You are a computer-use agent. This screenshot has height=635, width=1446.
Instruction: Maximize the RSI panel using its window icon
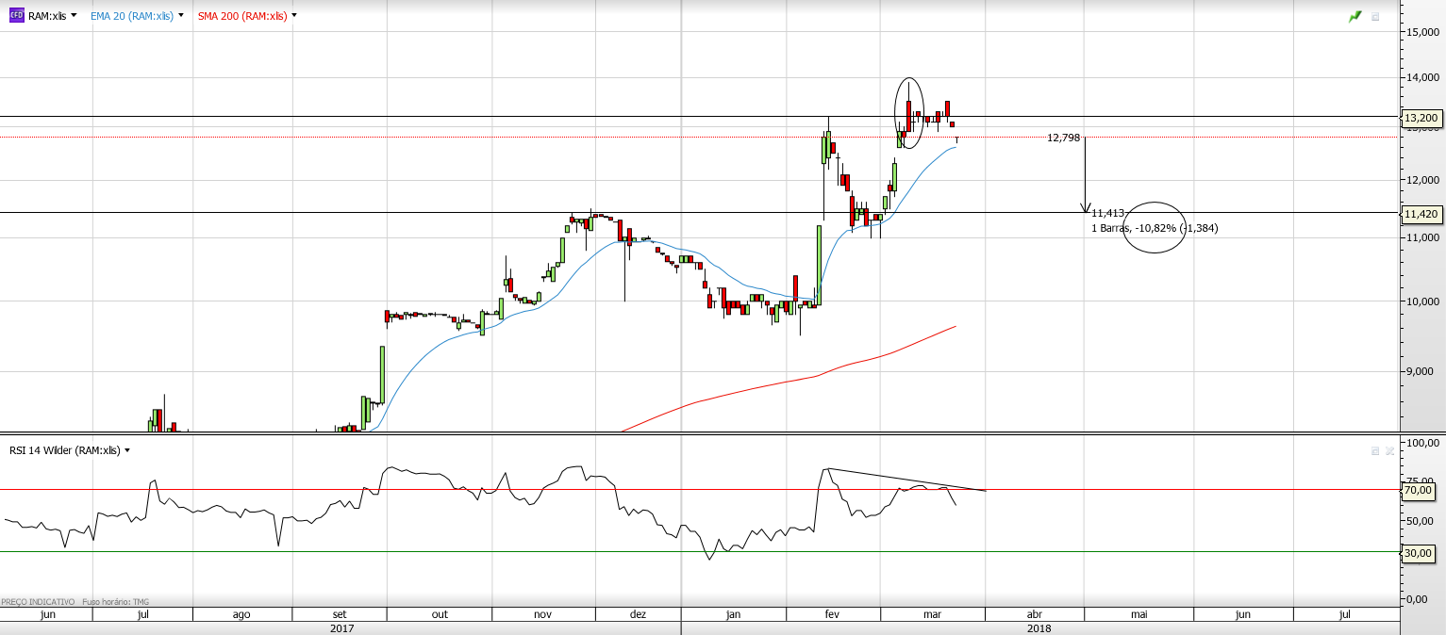(x=1375, y=451)
